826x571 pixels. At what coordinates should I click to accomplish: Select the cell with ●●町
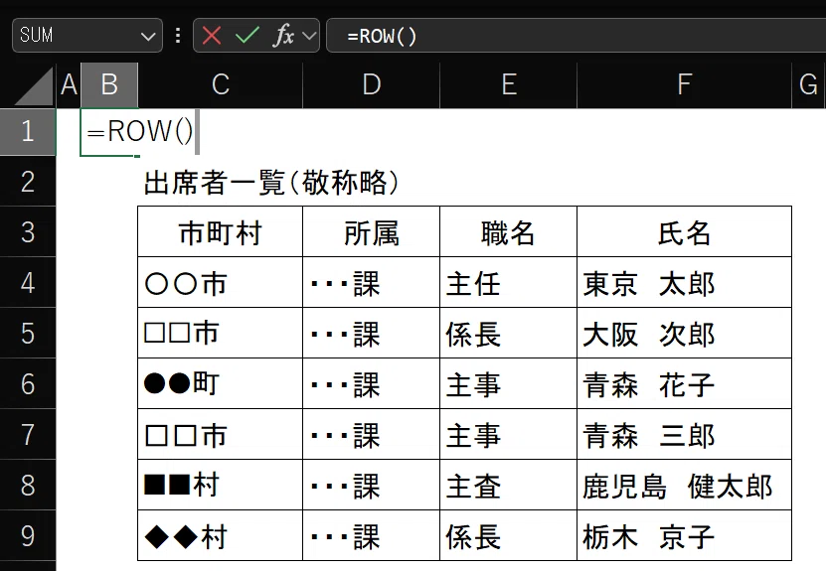(221, 383)
